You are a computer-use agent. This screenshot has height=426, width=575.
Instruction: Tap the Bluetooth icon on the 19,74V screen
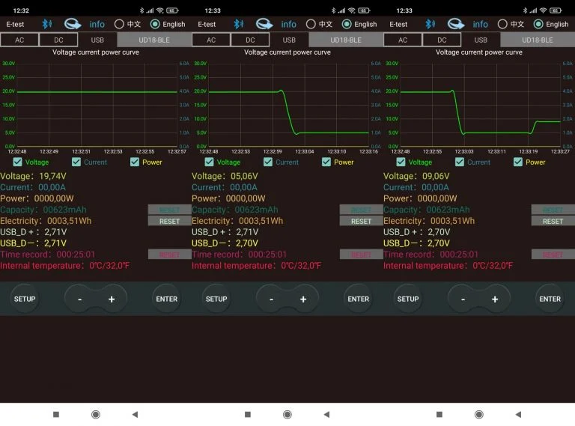[46, 24]
